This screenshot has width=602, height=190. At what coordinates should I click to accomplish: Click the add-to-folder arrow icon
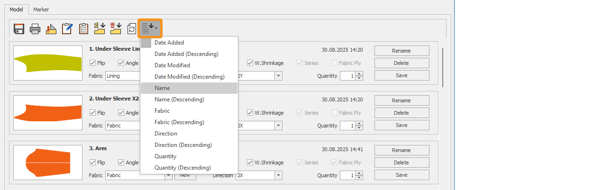coord(100,29)
